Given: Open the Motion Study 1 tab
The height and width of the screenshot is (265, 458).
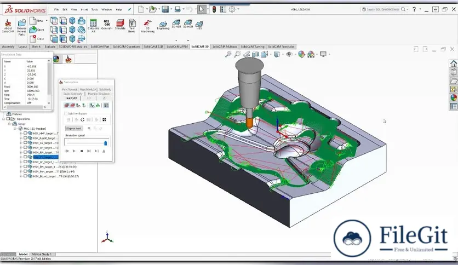Looking at the screenshot, I should tap(42, 254).
